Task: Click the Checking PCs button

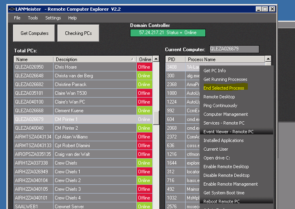Action: pos(78,33)
